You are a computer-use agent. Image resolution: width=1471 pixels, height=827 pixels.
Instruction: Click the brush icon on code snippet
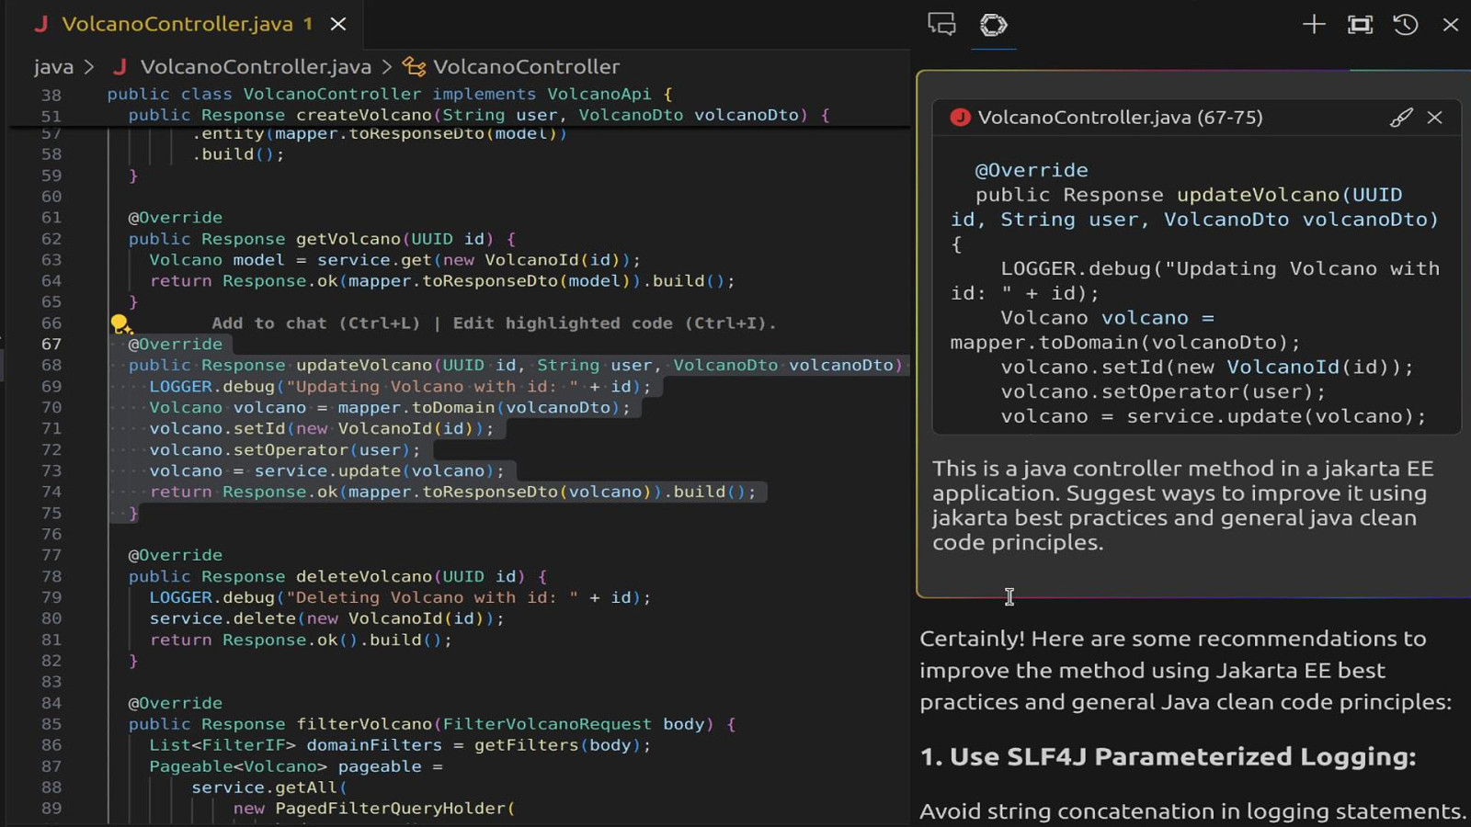[1400, 118]
